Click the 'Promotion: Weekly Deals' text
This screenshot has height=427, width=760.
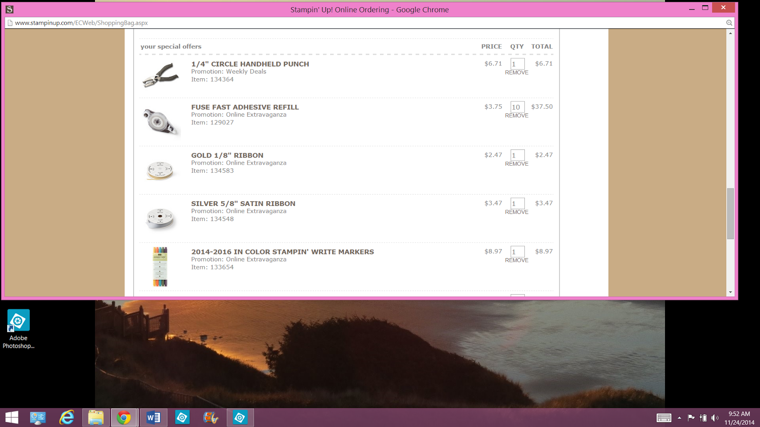point(228,72)
